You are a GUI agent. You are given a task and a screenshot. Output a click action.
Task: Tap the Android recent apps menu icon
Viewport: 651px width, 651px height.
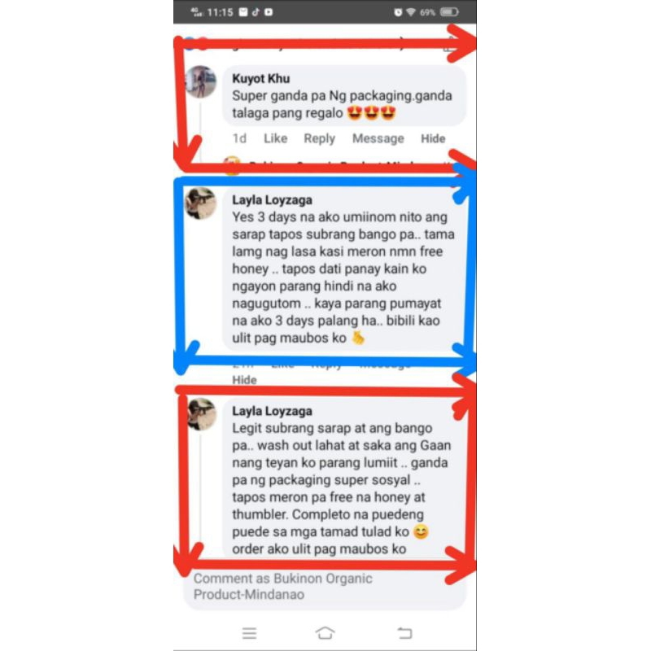tap(249, 633)
